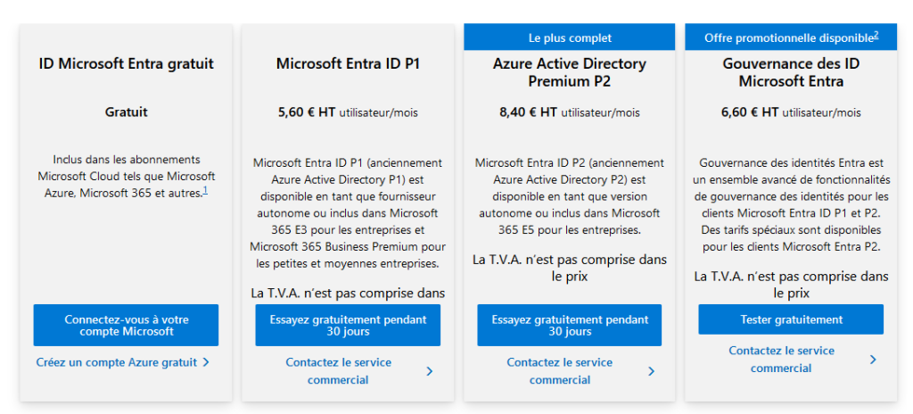This screenshot has width=913, height=414.
Task: Select the Le plus complet banner
Action: [x=570, y=37]
